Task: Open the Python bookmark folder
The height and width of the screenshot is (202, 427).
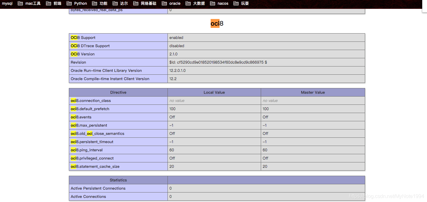Action: pos(77,3)
